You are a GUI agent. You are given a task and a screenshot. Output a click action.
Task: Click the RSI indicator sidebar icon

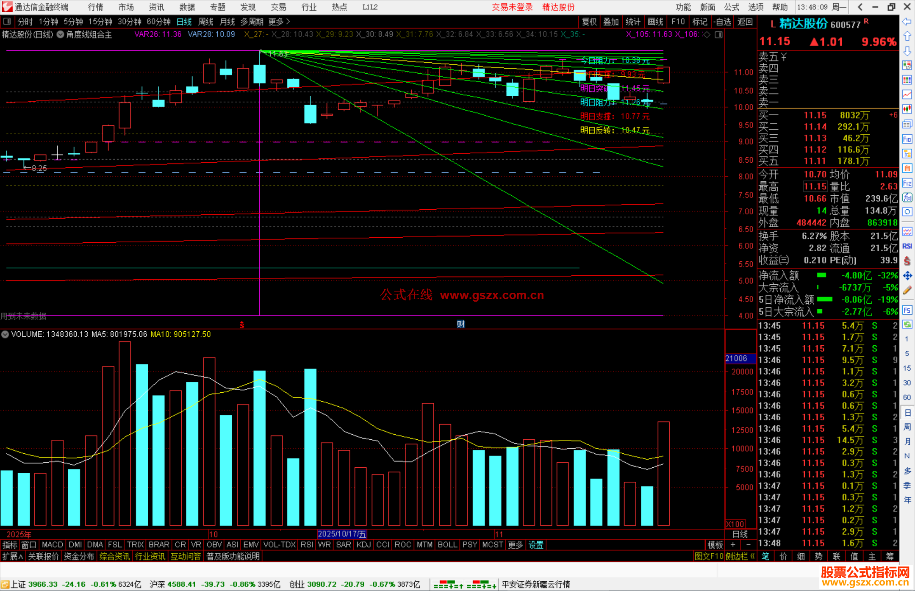point(907,246)
